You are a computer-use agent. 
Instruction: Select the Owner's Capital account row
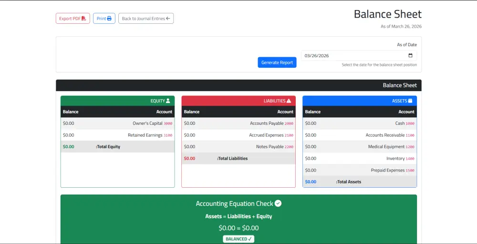[118, 123]
